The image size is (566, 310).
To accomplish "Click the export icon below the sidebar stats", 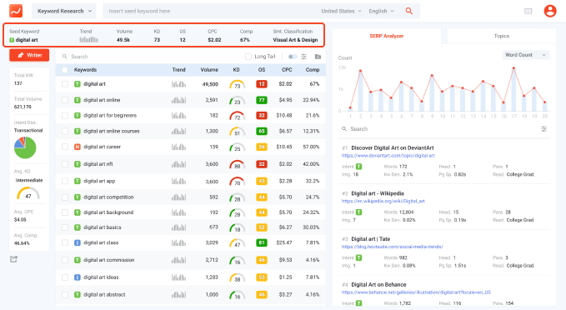I will coord(13,259).
